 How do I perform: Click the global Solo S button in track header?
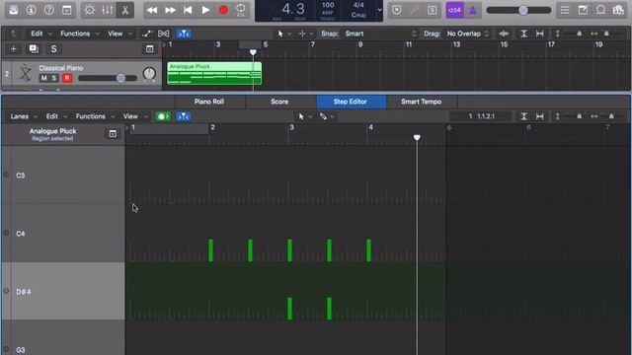(x=53, y=49)
